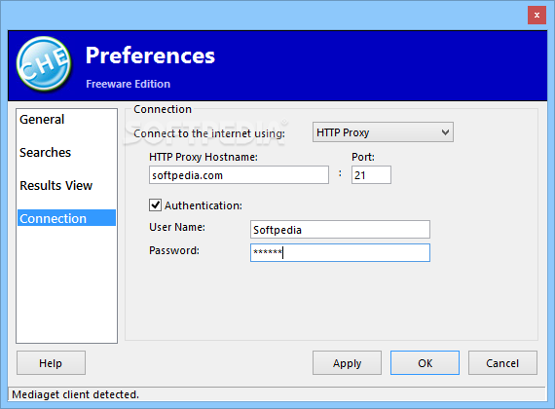The width and height of the screenshot is (555, 409).
Task: Click the Authentication label text
Action: point(203,205)
